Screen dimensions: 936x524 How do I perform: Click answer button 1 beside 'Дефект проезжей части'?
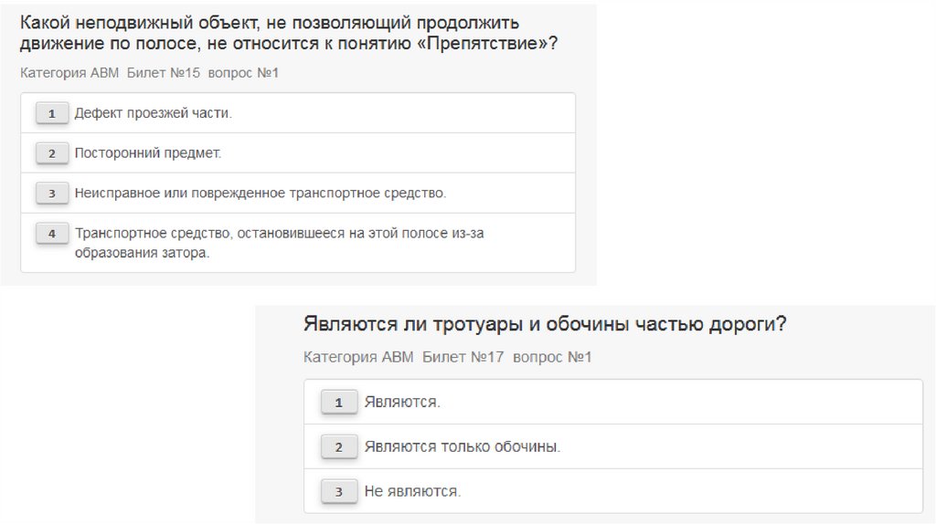coord(52,113)
